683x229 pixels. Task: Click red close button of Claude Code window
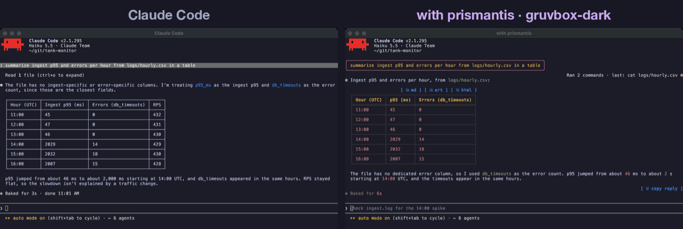(x=5, y=33)
